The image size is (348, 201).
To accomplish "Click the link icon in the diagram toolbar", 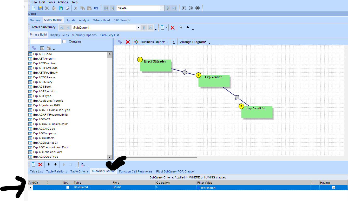I will pos(120,42).
